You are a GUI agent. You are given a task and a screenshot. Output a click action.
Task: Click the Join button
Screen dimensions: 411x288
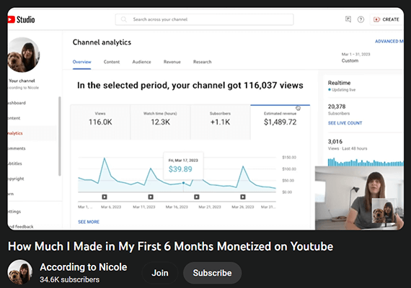[160, 273]
